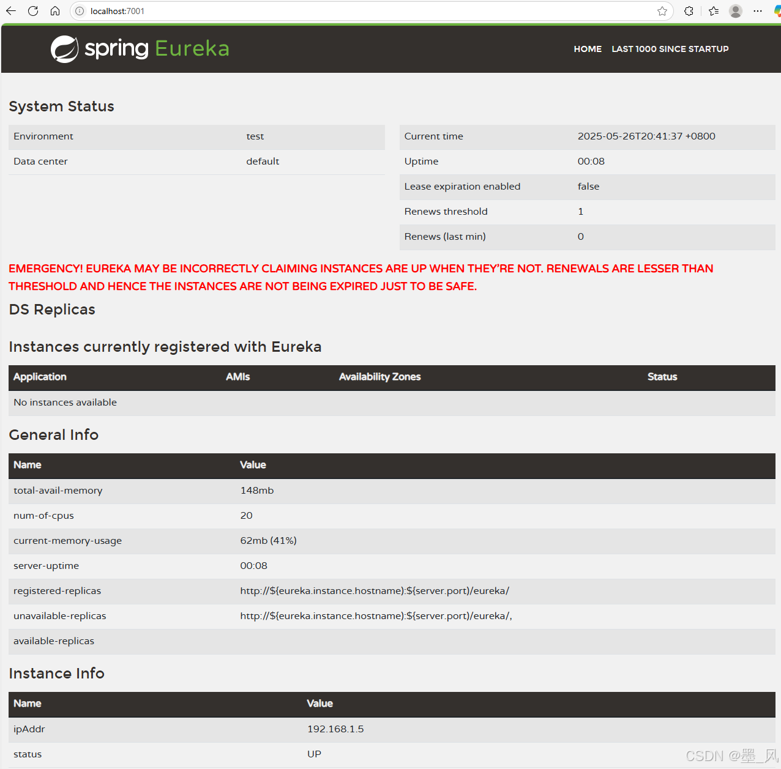Image resolution: width=781 pixels, height=769 pixels.
Task: Open the browser settings and more menu
Action: 758,11
